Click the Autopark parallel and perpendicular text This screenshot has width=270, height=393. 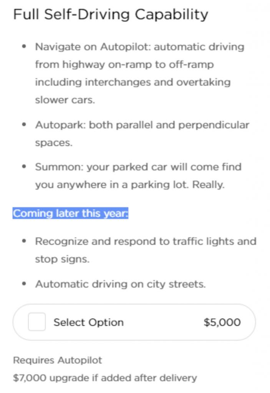point(142,134)
